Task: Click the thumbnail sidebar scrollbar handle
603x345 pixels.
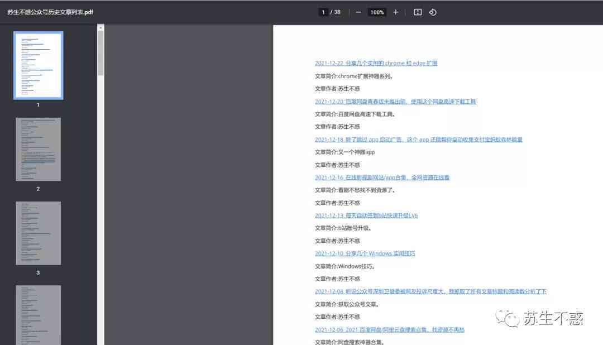Action: pyautogui.click(x=100, y=52)
